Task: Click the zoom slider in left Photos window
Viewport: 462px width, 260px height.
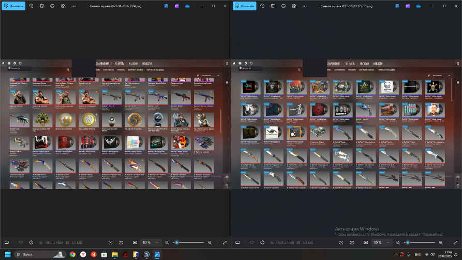Action: point(188,242)
